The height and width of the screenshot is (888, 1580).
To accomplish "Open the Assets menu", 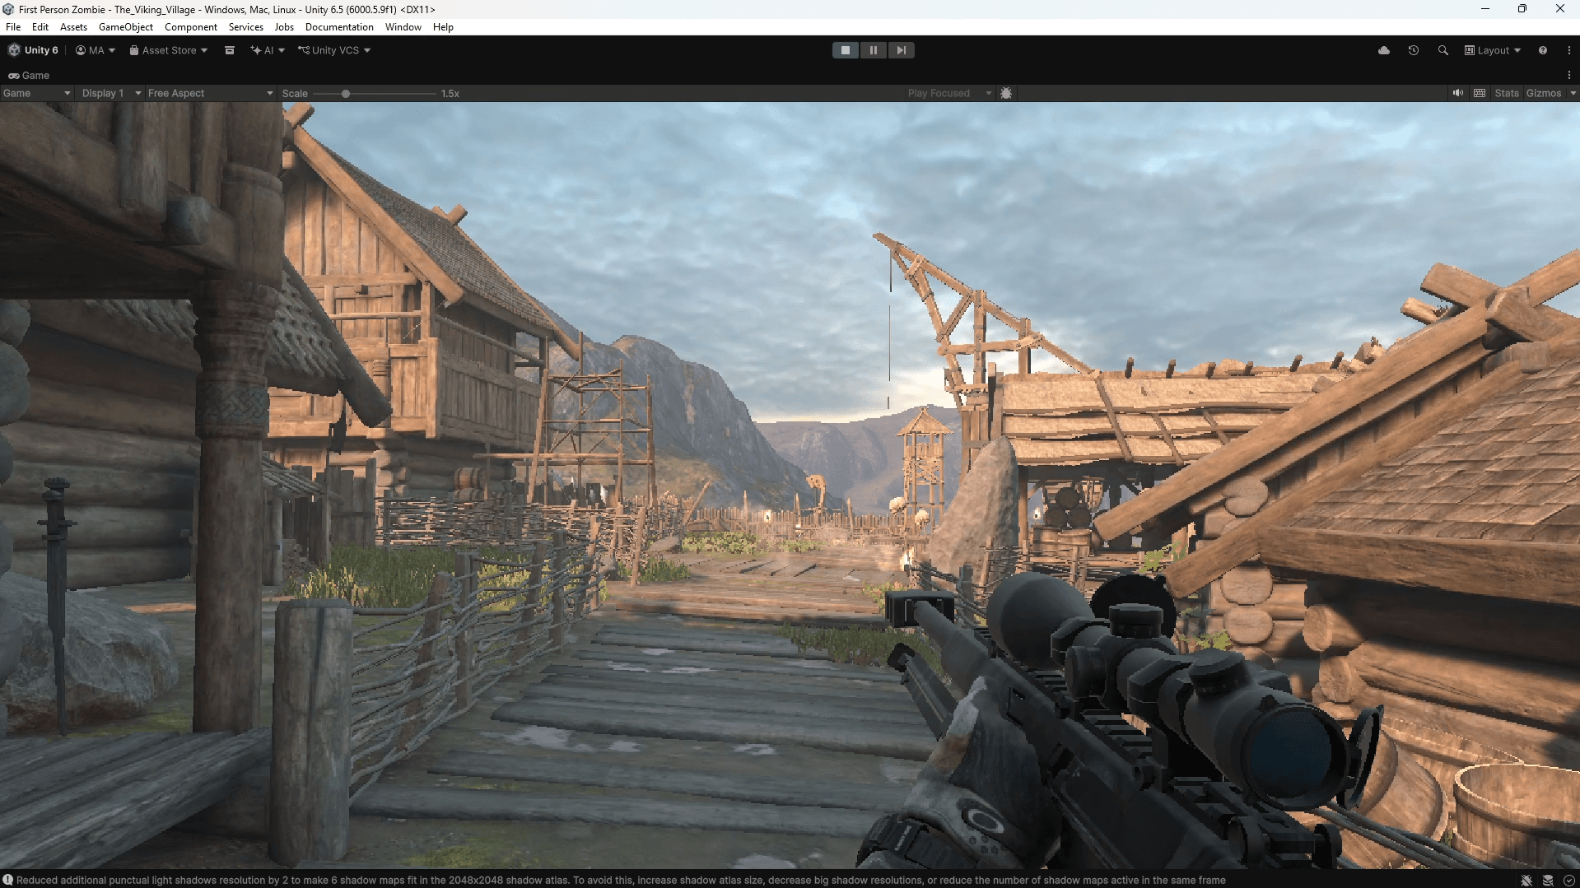I will [x=73, y=27].
